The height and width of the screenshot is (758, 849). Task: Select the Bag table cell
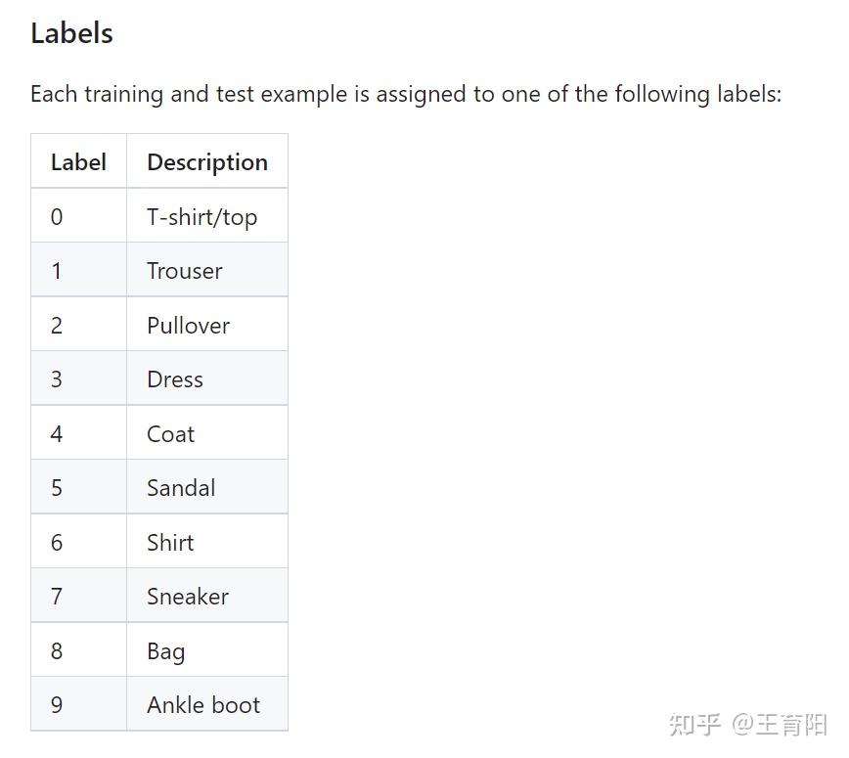[166, 650]
